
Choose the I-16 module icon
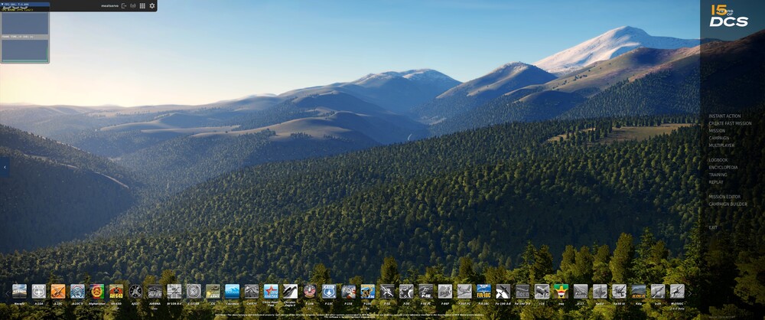[542, 291]
